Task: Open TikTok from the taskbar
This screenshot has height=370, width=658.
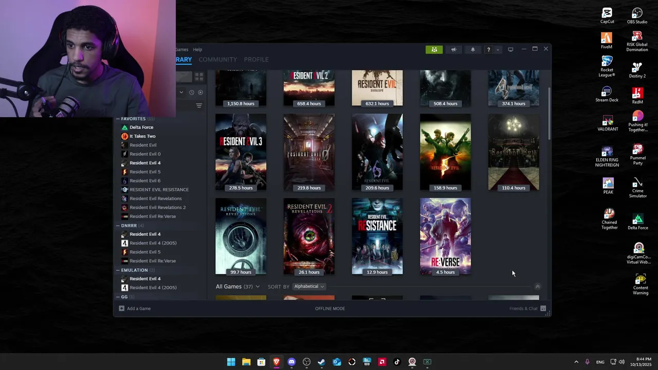Action: pos(397,362)
